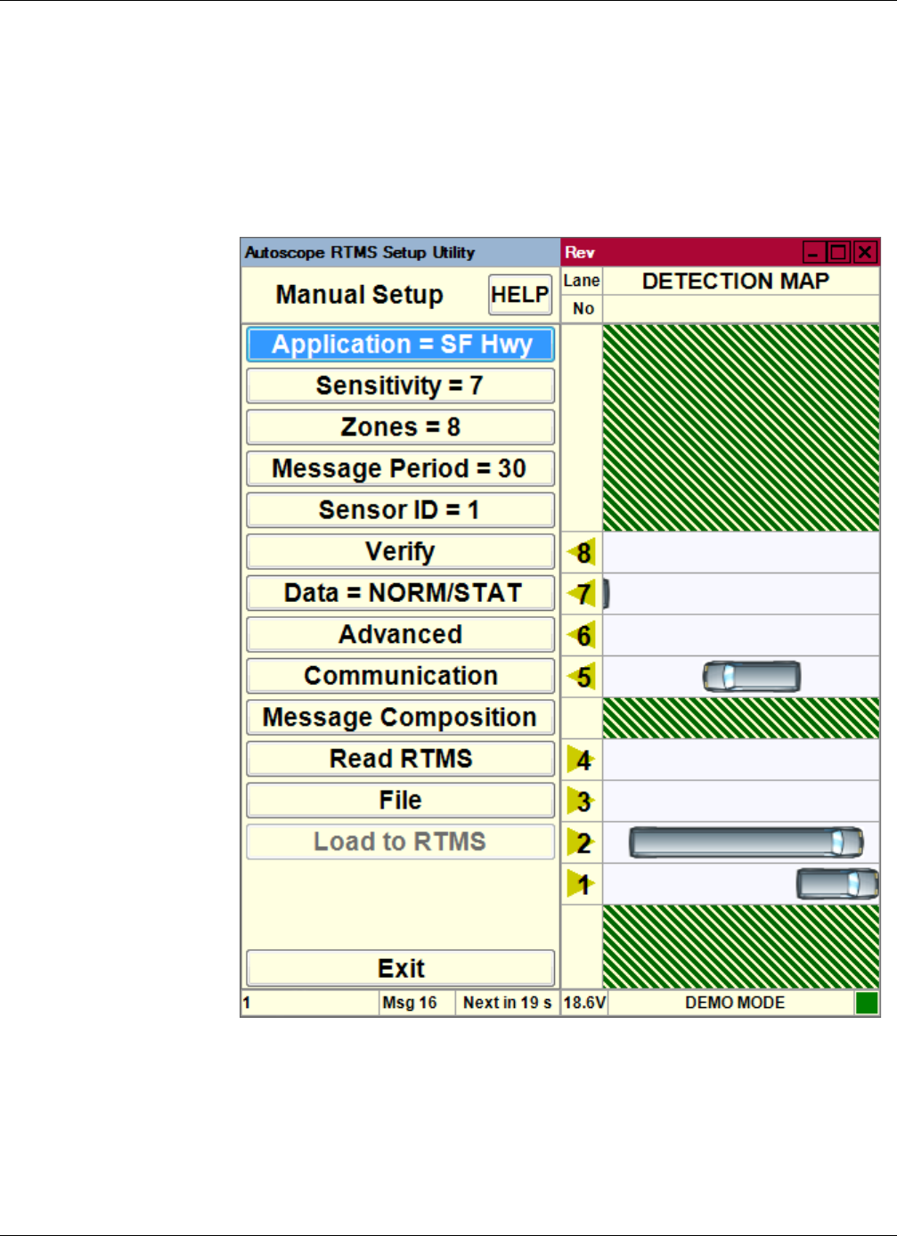Image resolution: width=897 pixels, height=1236 pixels.
Task: Minimize the Setup Utility window
Action: 813,253
